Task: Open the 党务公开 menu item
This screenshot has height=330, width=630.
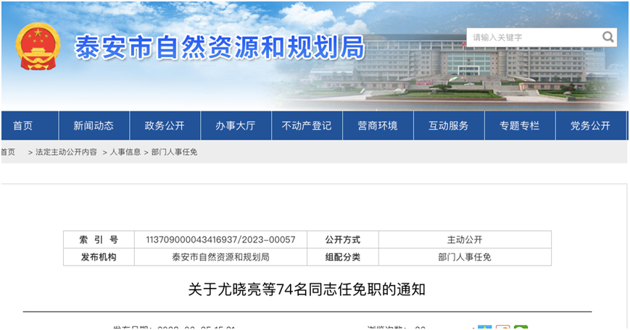Action: pyautogui.click(x=590, y=126)
